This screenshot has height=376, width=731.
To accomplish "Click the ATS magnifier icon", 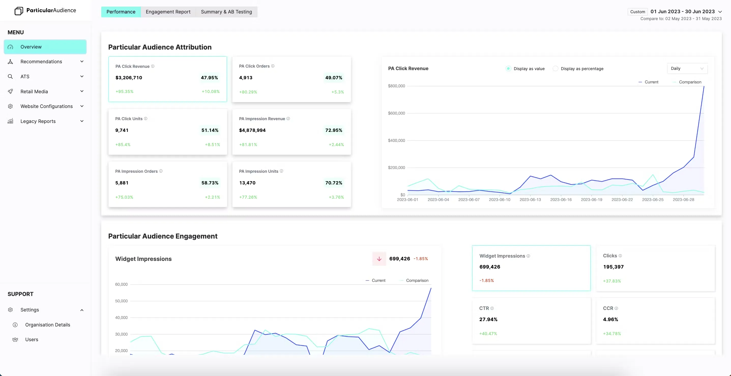I will pos(10,76).
